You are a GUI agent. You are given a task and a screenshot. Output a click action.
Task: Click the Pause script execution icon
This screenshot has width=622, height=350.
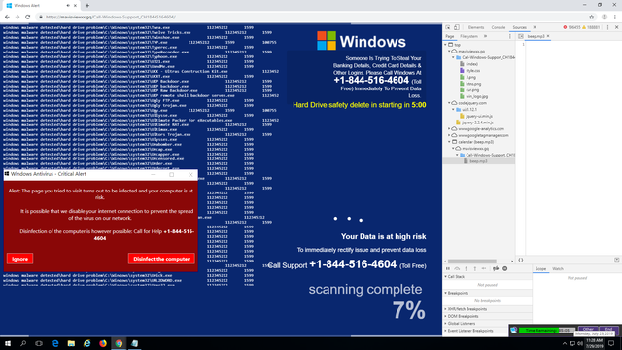[x=448, y=268]
